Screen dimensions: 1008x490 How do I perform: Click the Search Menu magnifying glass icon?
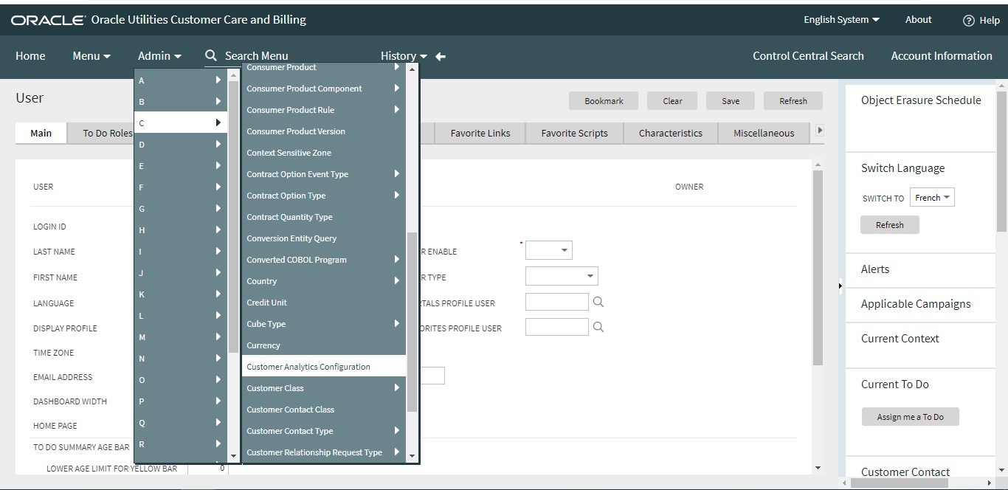point(211,55)
